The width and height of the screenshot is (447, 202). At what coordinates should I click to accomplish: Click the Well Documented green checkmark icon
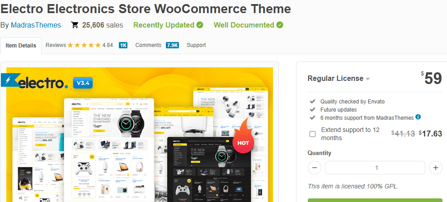(x=280, y=25)
